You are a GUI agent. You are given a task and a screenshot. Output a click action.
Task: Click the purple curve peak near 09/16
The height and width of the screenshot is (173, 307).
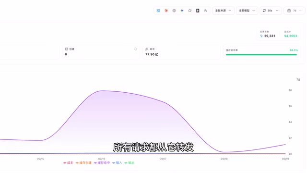coord(102,91)
